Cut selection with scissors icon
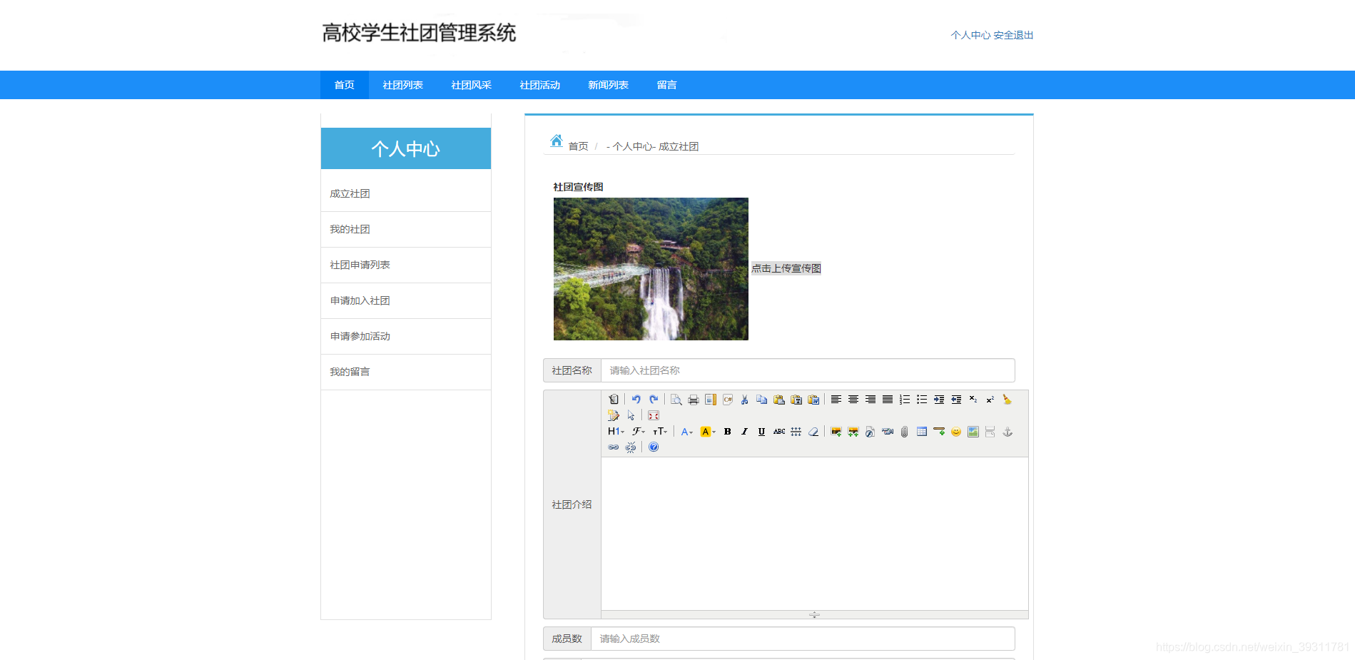The height and width of the screenshot is (660, 1355). click(744, 400)
